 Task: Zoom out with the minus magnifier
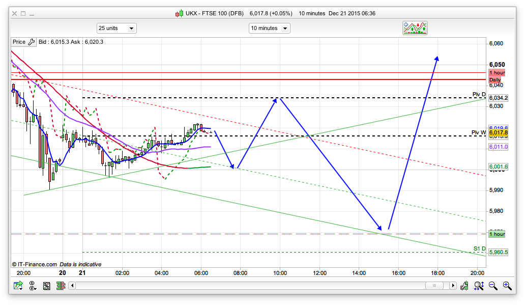click(493, 286)
